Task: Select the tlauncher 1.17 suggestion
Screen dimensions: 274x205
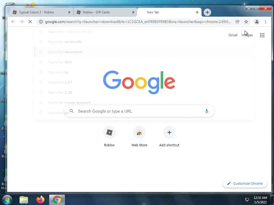Action: tap(143, 82)
